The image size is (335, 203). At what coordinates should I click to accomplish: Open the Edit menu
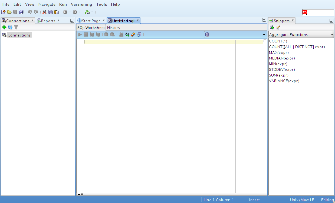point(17,4)
